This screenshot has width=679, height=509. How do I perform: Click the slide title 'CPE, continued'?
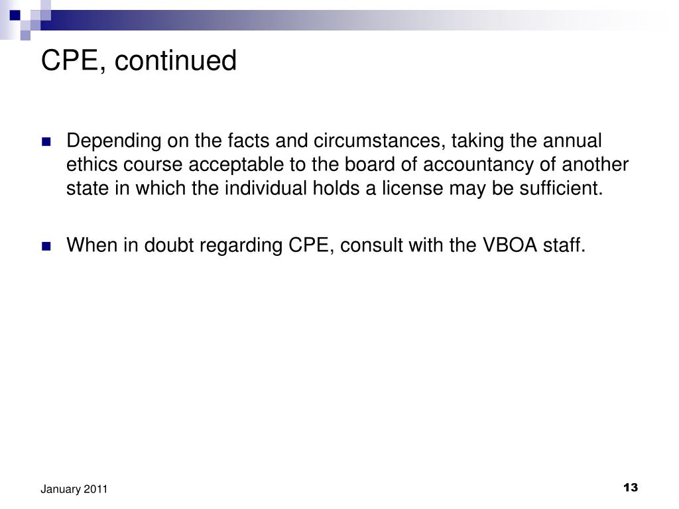pos(139,60)
